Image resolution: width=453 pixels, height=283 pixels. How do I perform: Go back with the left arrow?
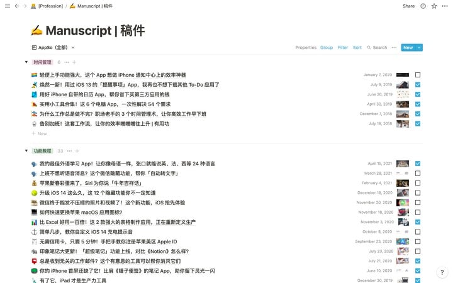click(17, 6)
